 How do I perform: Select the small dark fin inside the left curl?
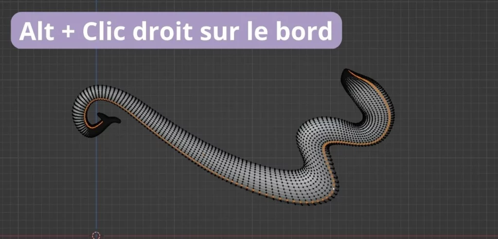109,119
